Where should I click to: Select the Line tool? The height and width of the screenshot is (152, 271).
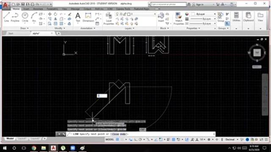click(6, 17)
